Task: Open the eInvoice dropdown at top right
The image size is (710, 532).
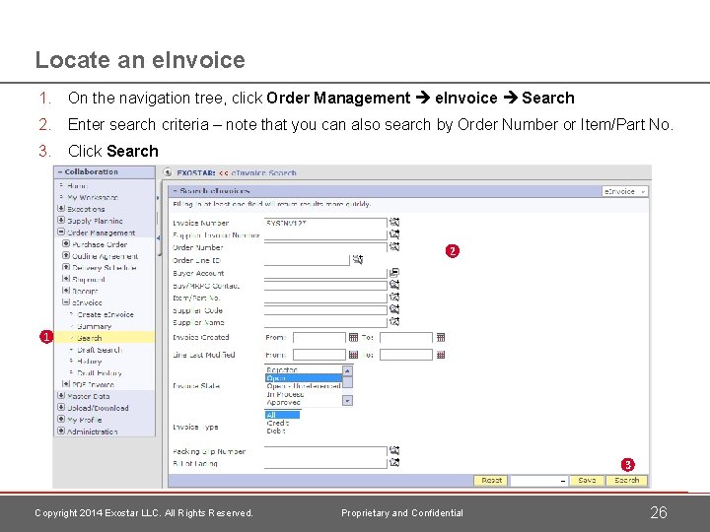Action: [625, 191]
